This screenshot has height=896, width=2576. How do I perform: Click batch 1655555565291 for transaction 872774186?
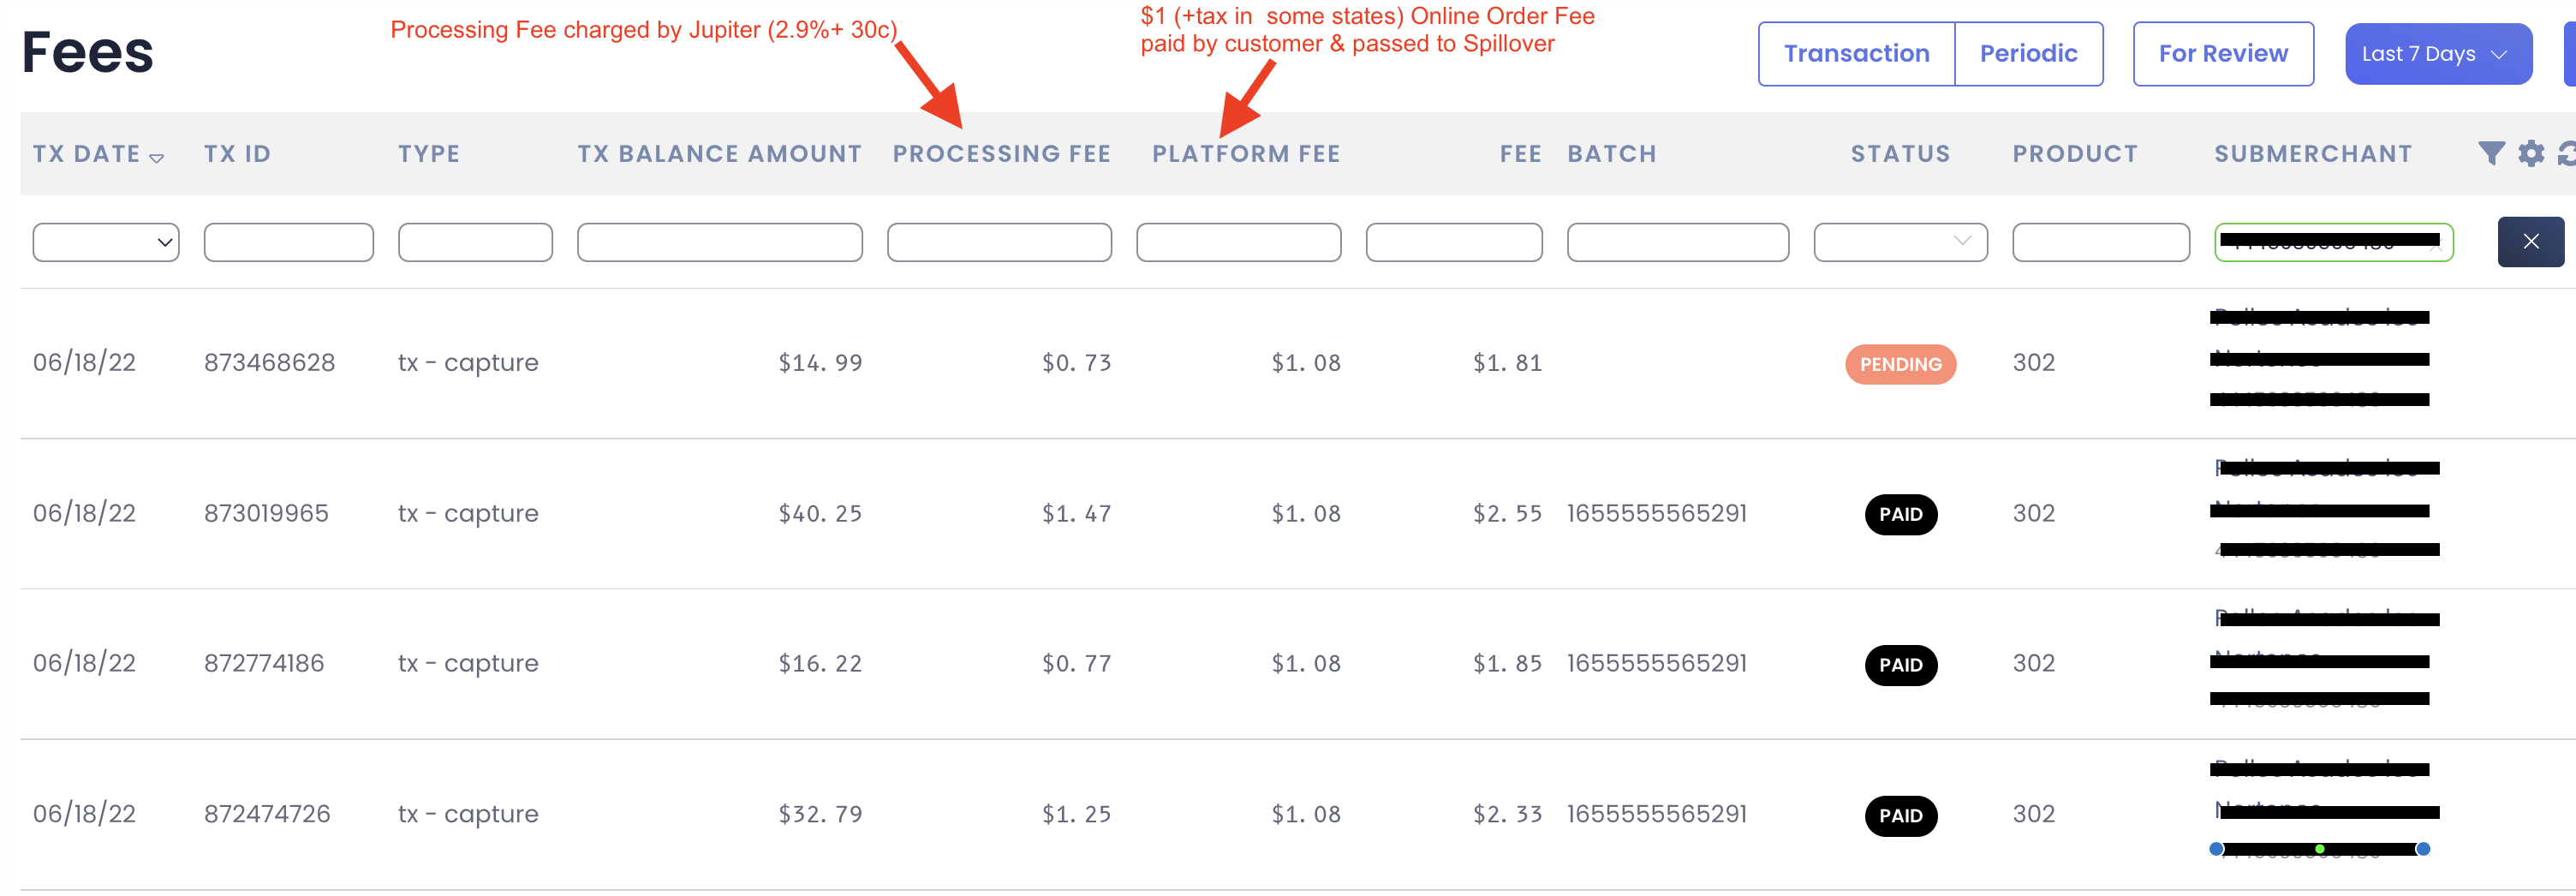click(1656, 663)
